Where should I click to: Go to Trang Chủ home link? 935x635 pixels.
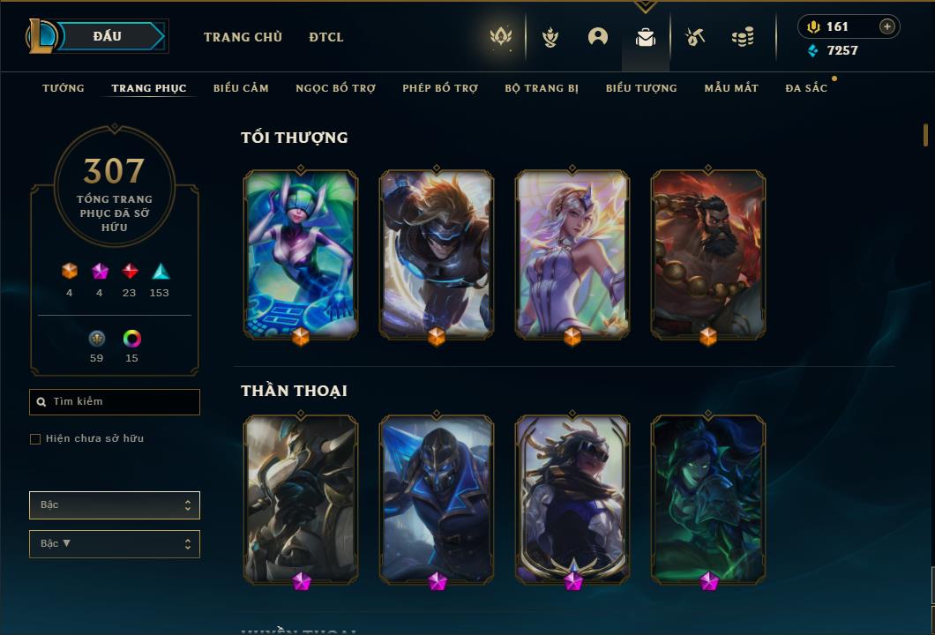click(x=243, y=37)
